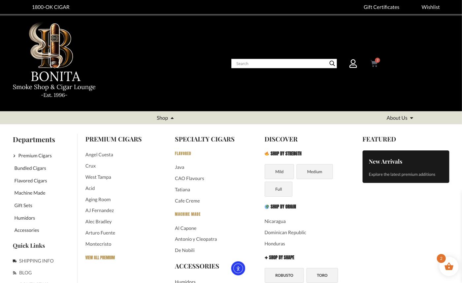Open Gift Certificates link
Image resolution: width=462 pixels, height=283 pixels.
381,7
